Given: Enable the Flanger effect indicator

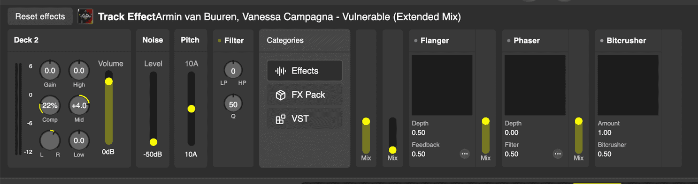Looking at the screenshot, I should [416, 41].
